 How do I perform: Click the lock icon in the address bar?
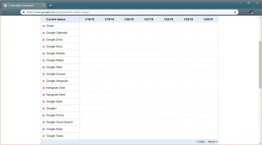click(23, 12)
